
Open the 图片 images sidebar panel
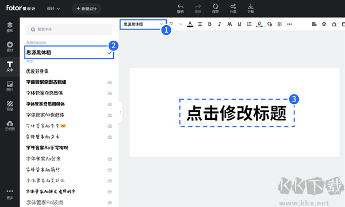pos(10,86)
